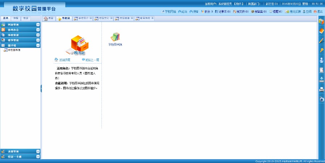Open 学校网站 link in top toolbar
Viewport: 325px width, 163px height.
(169, 12)
